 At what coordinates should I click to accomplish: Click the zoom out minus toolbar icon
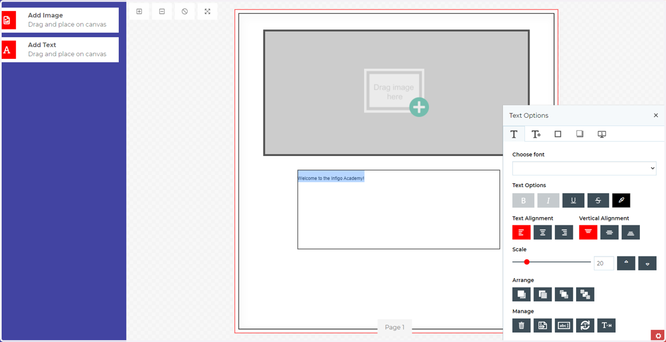(162, 11)
